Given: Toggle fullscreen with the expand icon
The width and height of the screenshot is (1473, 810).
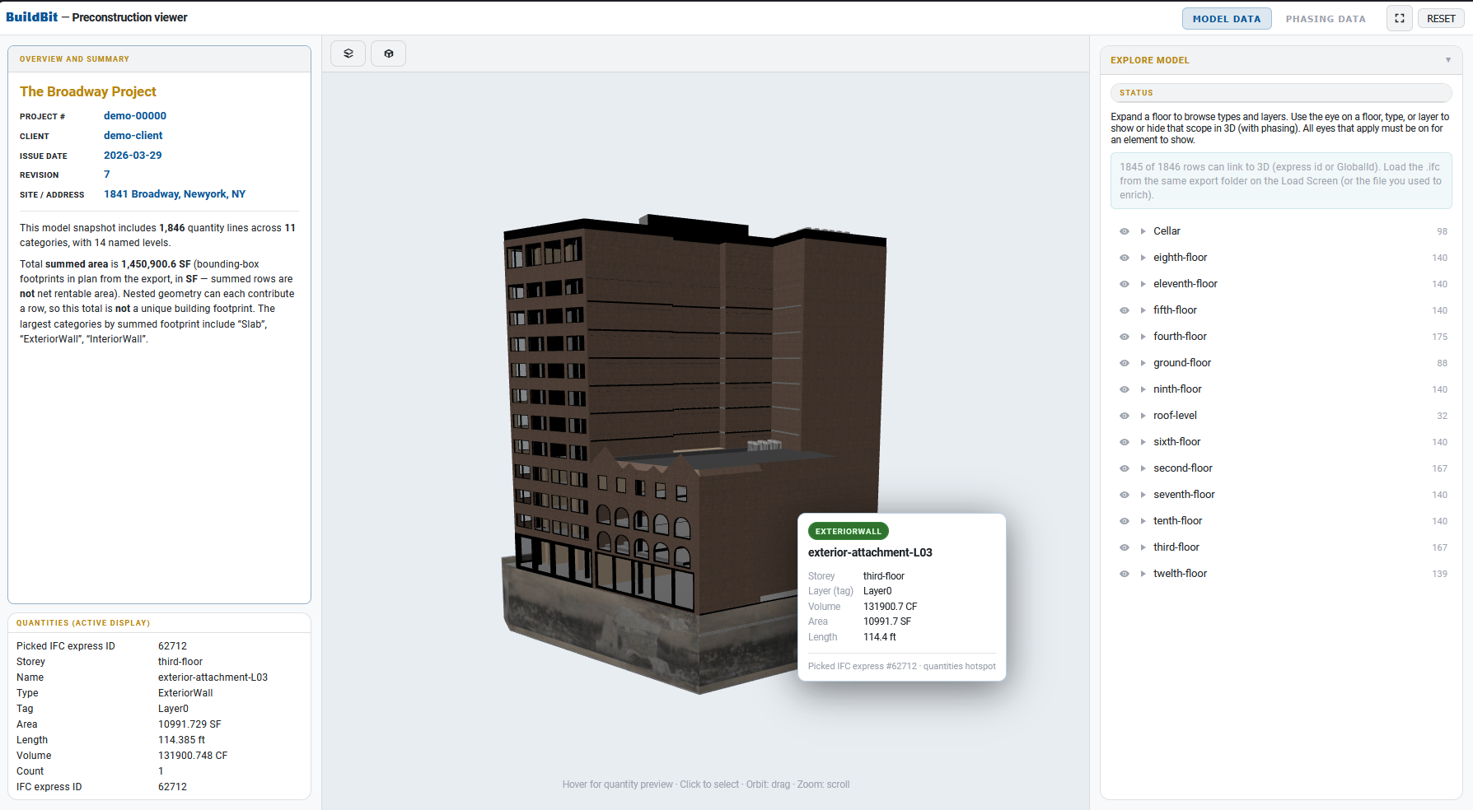Looking at the screenshot, I should coord(1400,18).
